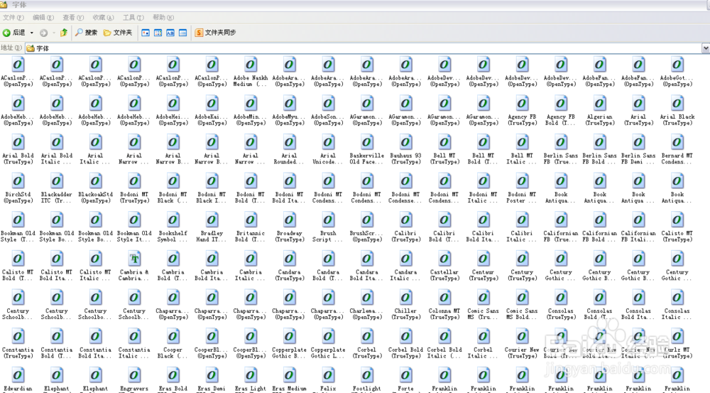Expand the forward history dropdown arrow
The width and height of the screenshot is (710, 393).
[53, 33]
